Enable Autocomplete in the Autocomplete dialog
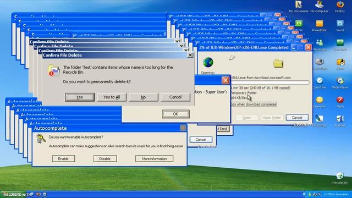Viewport: 352px width, 198px height. coord(64,159)
